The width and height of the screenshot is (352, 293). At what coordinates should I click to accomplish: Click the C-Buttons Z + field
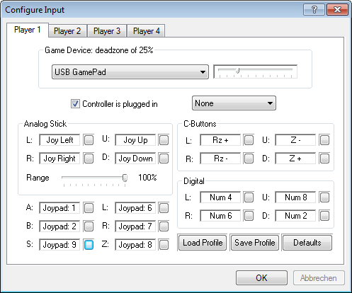[295, 159]
